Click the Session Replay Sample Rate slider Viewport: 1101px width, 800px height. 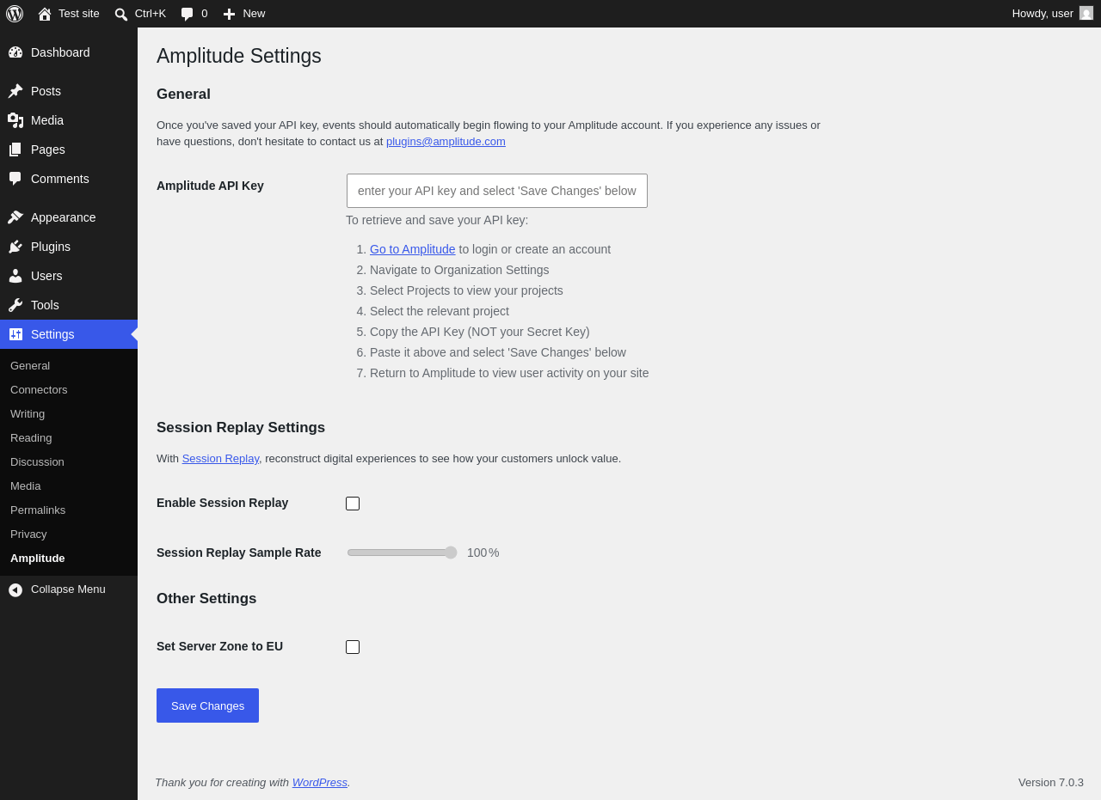click(x=402, y=553)
